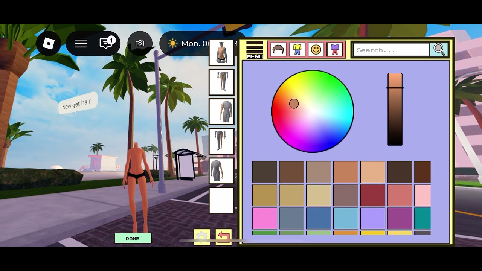Image resolution: width=482 pixels, height=271 pixels.
Task: Pick the hot pink swatch
Action: pyautogui.click(x=264, y=218)
